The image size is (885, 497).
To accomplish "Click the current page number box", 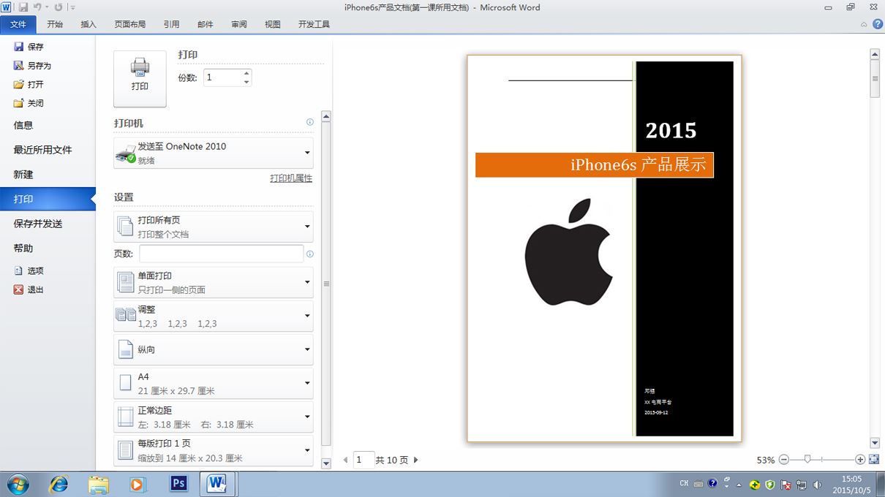I will tap(364, 460).
